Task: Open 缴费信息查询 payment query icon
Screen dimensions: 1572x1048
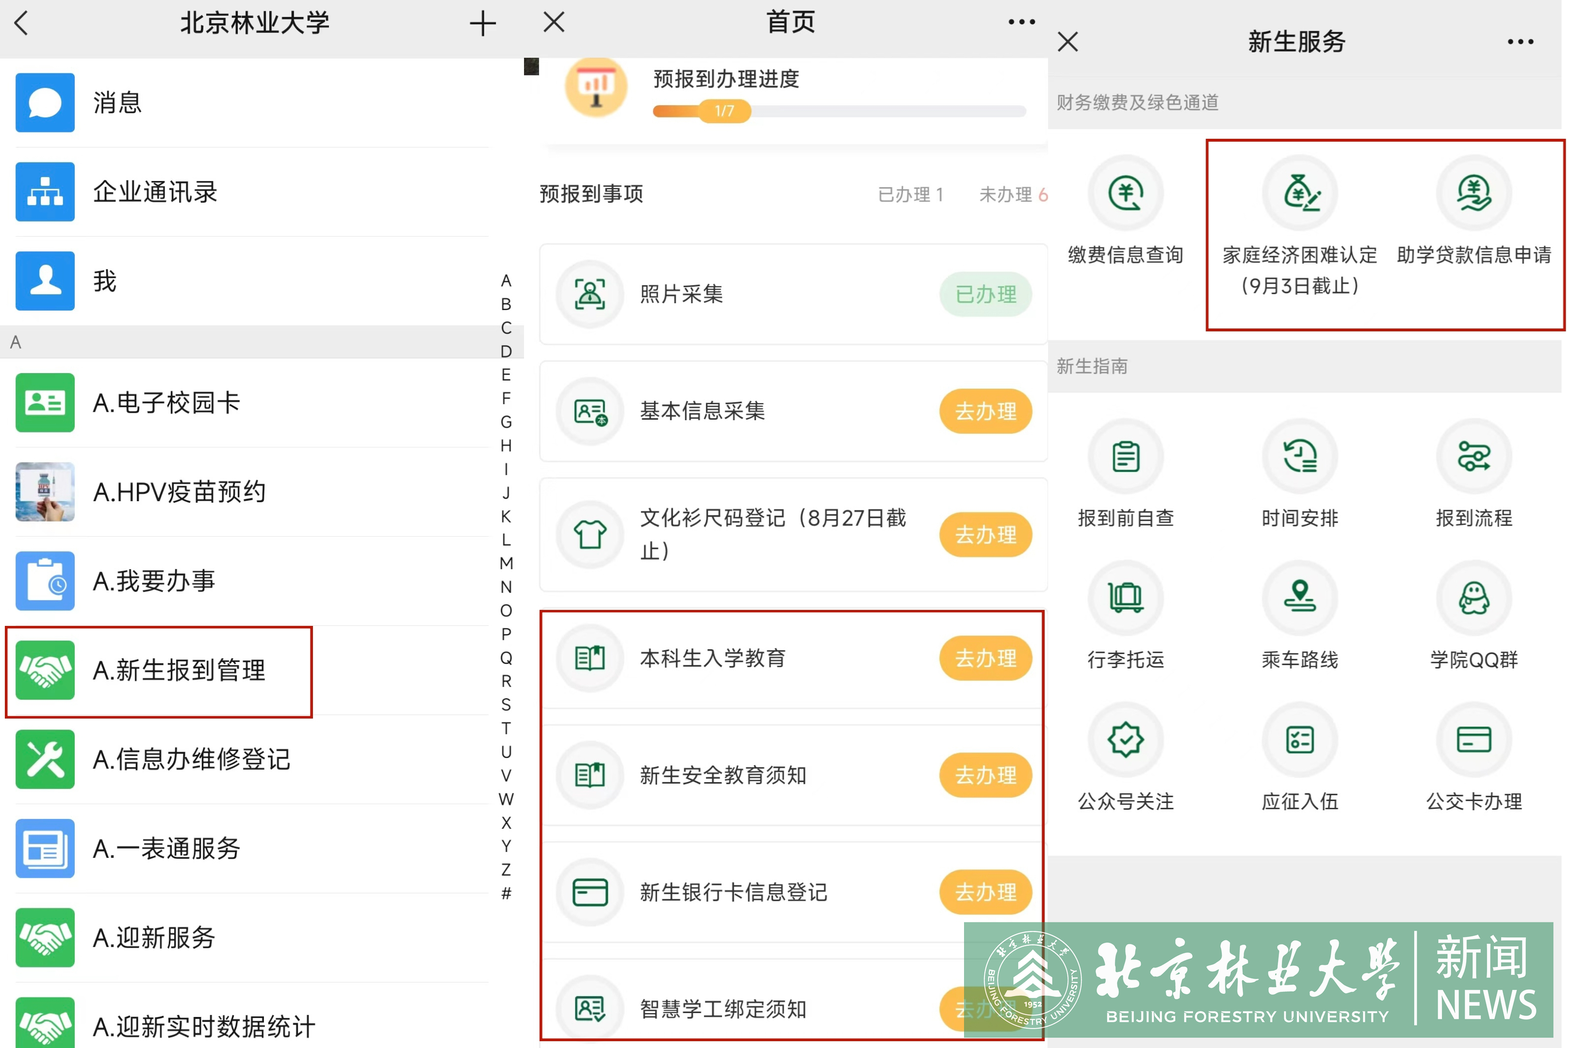Action: tap(1126, 193)
